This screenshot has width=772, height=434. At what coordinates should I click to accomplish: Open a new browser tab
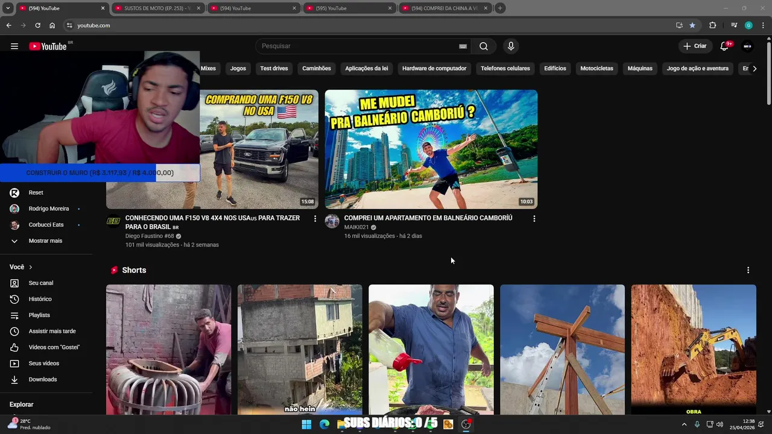tap(500, 8)
